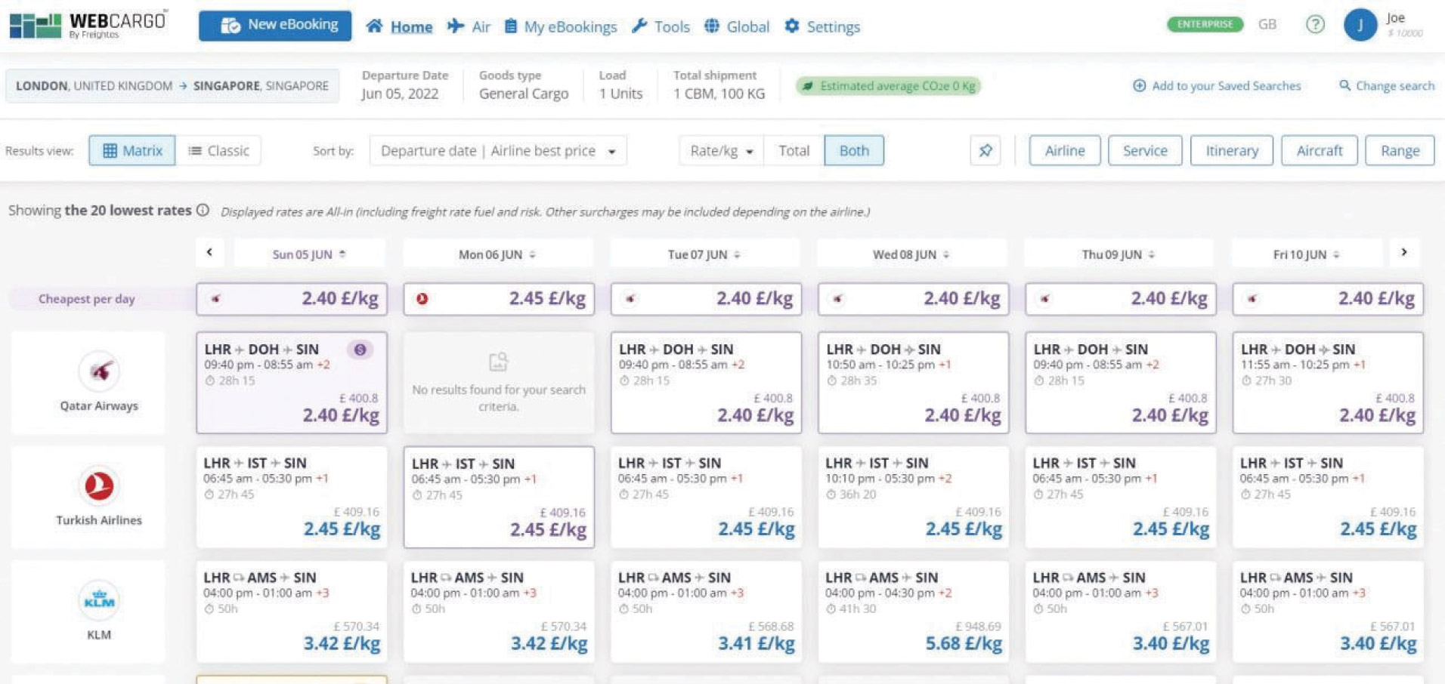Go to next dates arrow
Screen dimensions: 1445x684
(1404, 252)
